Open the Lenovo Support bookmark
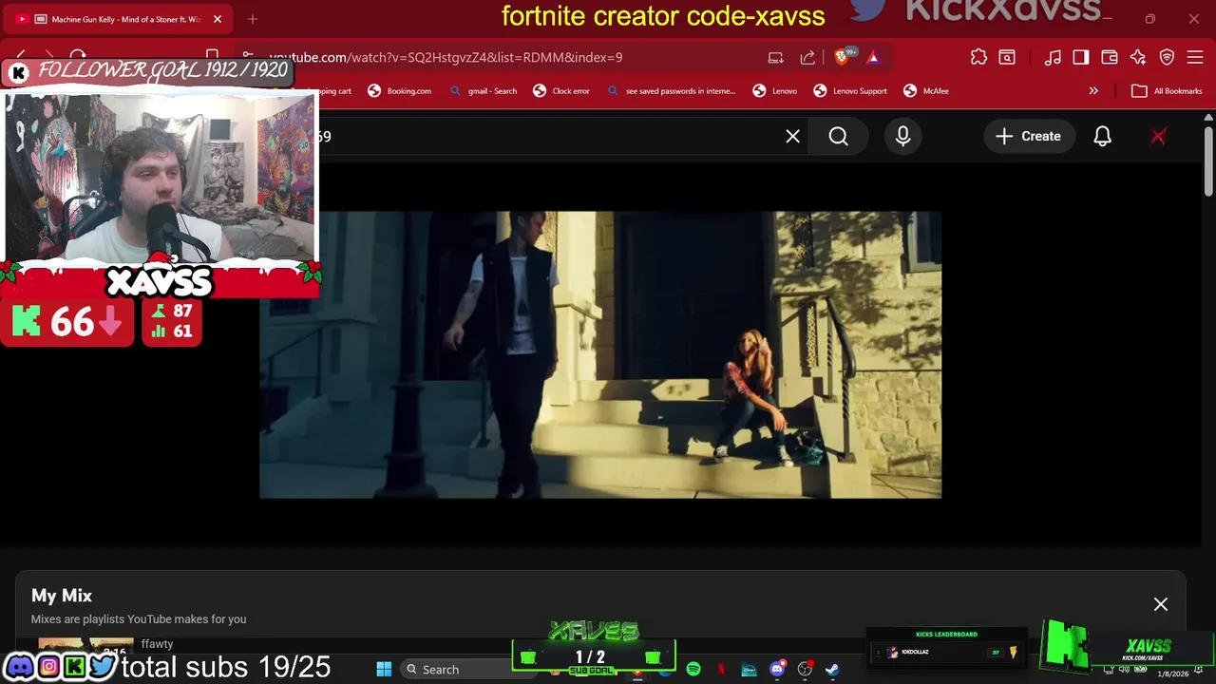 click(850, 91)
